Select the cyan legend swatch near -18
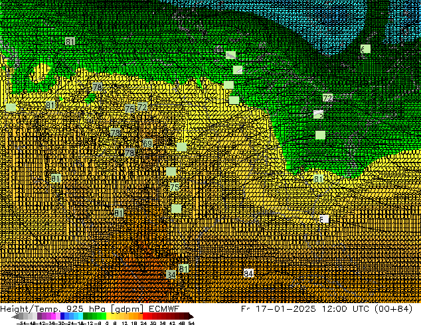This screenshot has height=325, width=421. 80,316
